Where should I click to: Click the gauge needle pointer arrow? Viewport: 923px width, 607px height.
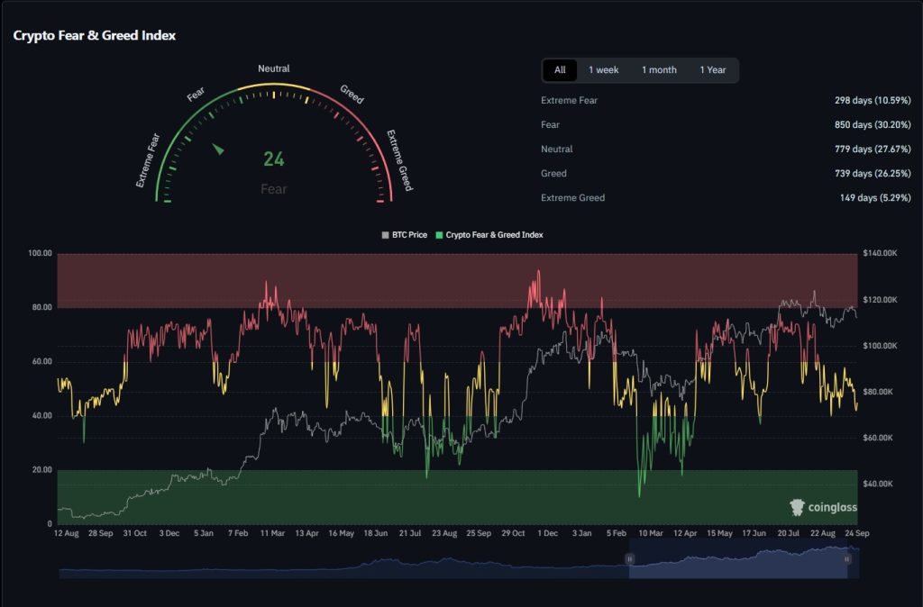(x=217, y=149)
